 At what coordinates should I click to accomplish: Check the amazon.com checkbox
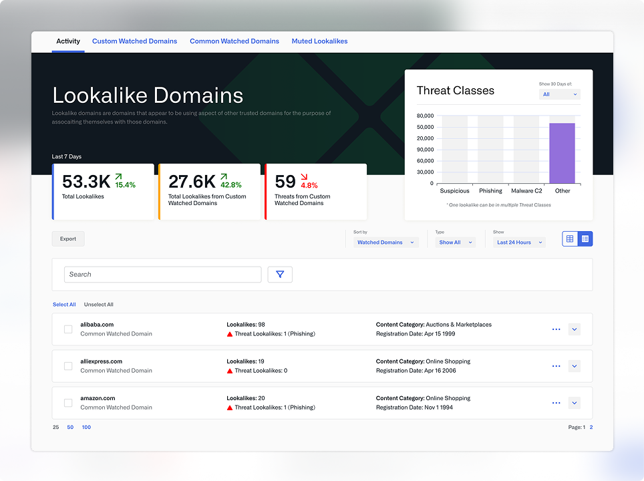[68, 403]
